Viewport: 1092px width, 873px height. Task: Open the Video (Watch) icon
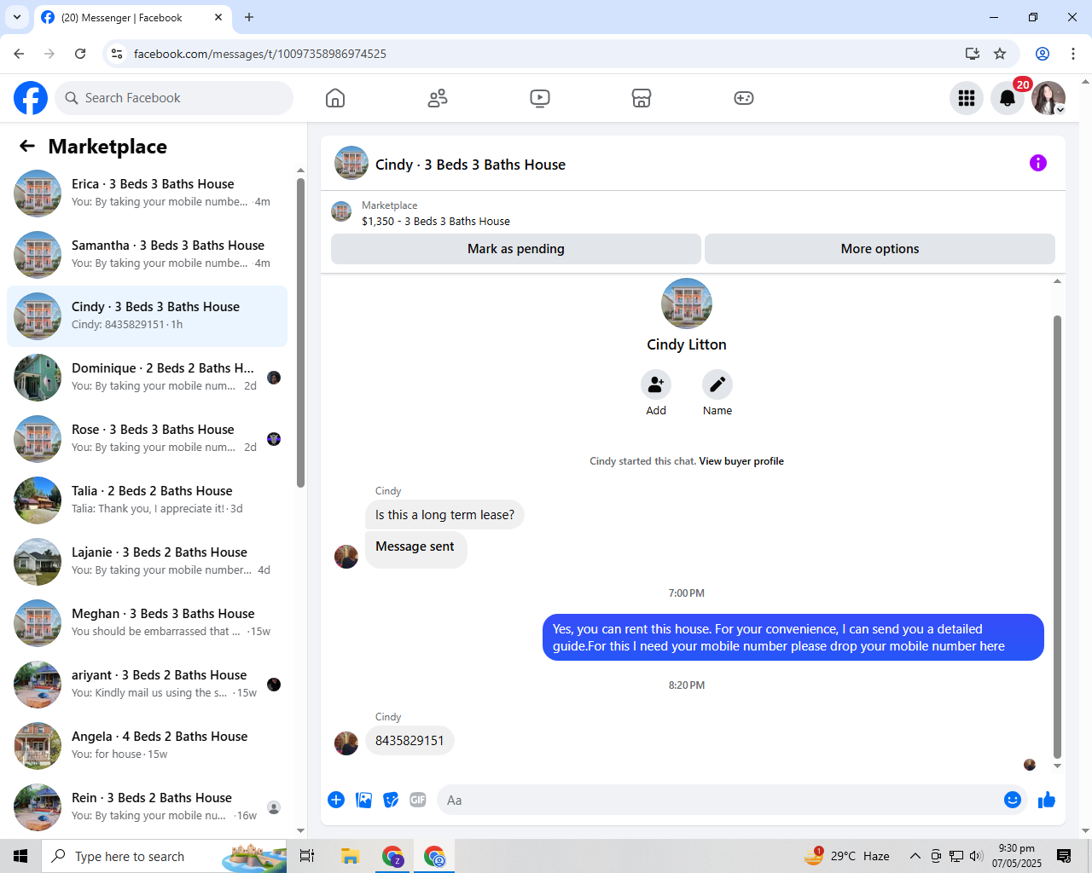(540, 98)
